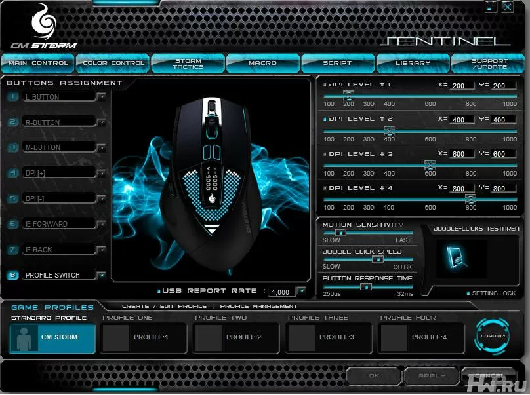Click button number 8 badge icon
Viewport: 530px width, 395px height.
point(12,275)
